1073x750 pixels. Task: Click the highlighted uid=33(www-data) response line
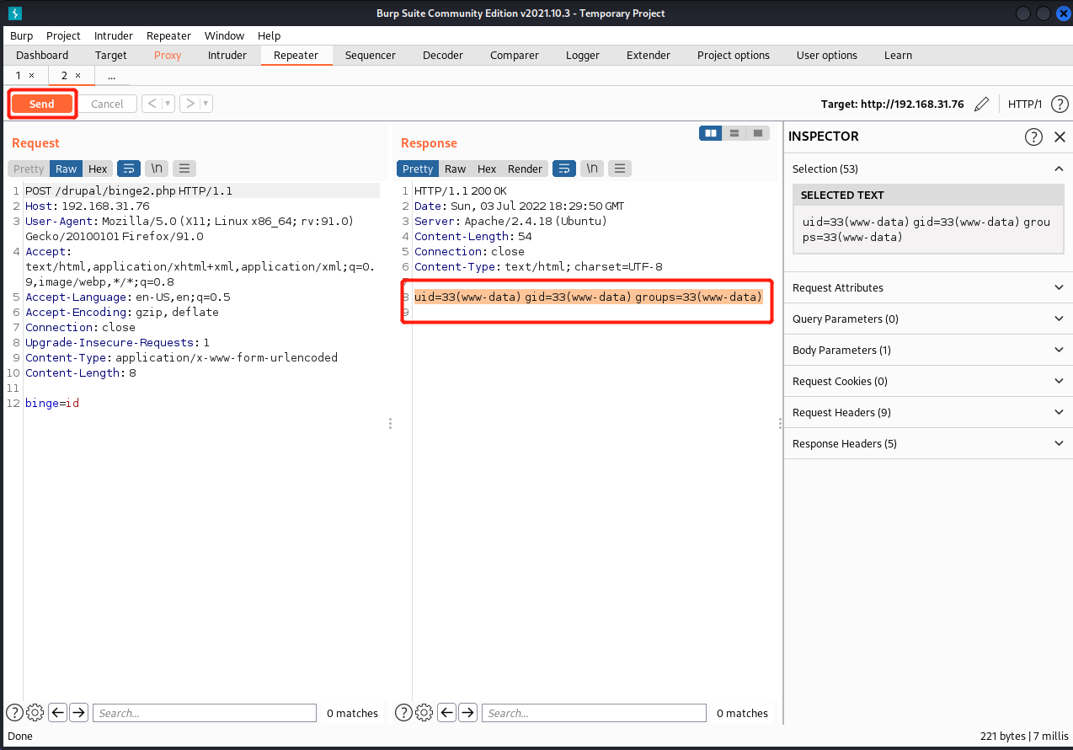[x=588, y=297]
